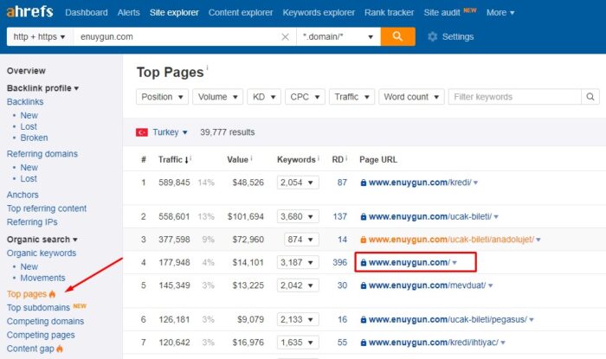
Task: Open Competing pages link
Action: tap(41, 335)
